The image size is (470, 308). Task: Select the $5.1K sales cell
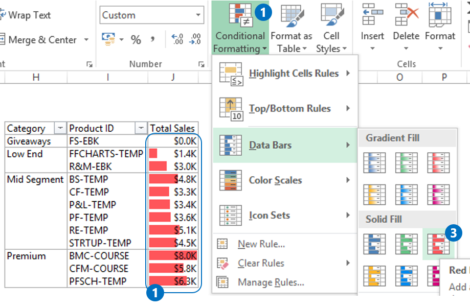coord(173,230)
